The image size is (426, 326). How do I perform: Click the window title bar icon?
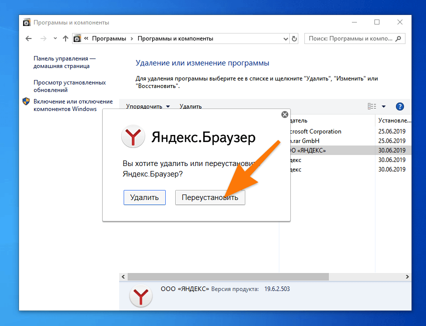27,22
